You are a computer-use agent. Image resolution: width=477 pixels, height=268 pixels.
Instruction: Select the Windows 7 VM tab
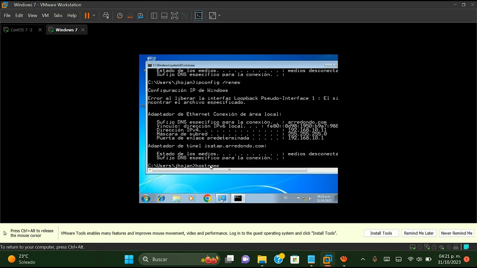pos(66,30)
